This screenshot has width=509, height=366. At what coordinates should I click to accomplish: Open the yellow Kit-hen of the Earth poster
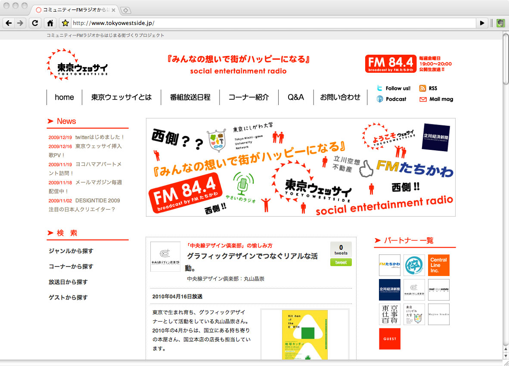305,335
